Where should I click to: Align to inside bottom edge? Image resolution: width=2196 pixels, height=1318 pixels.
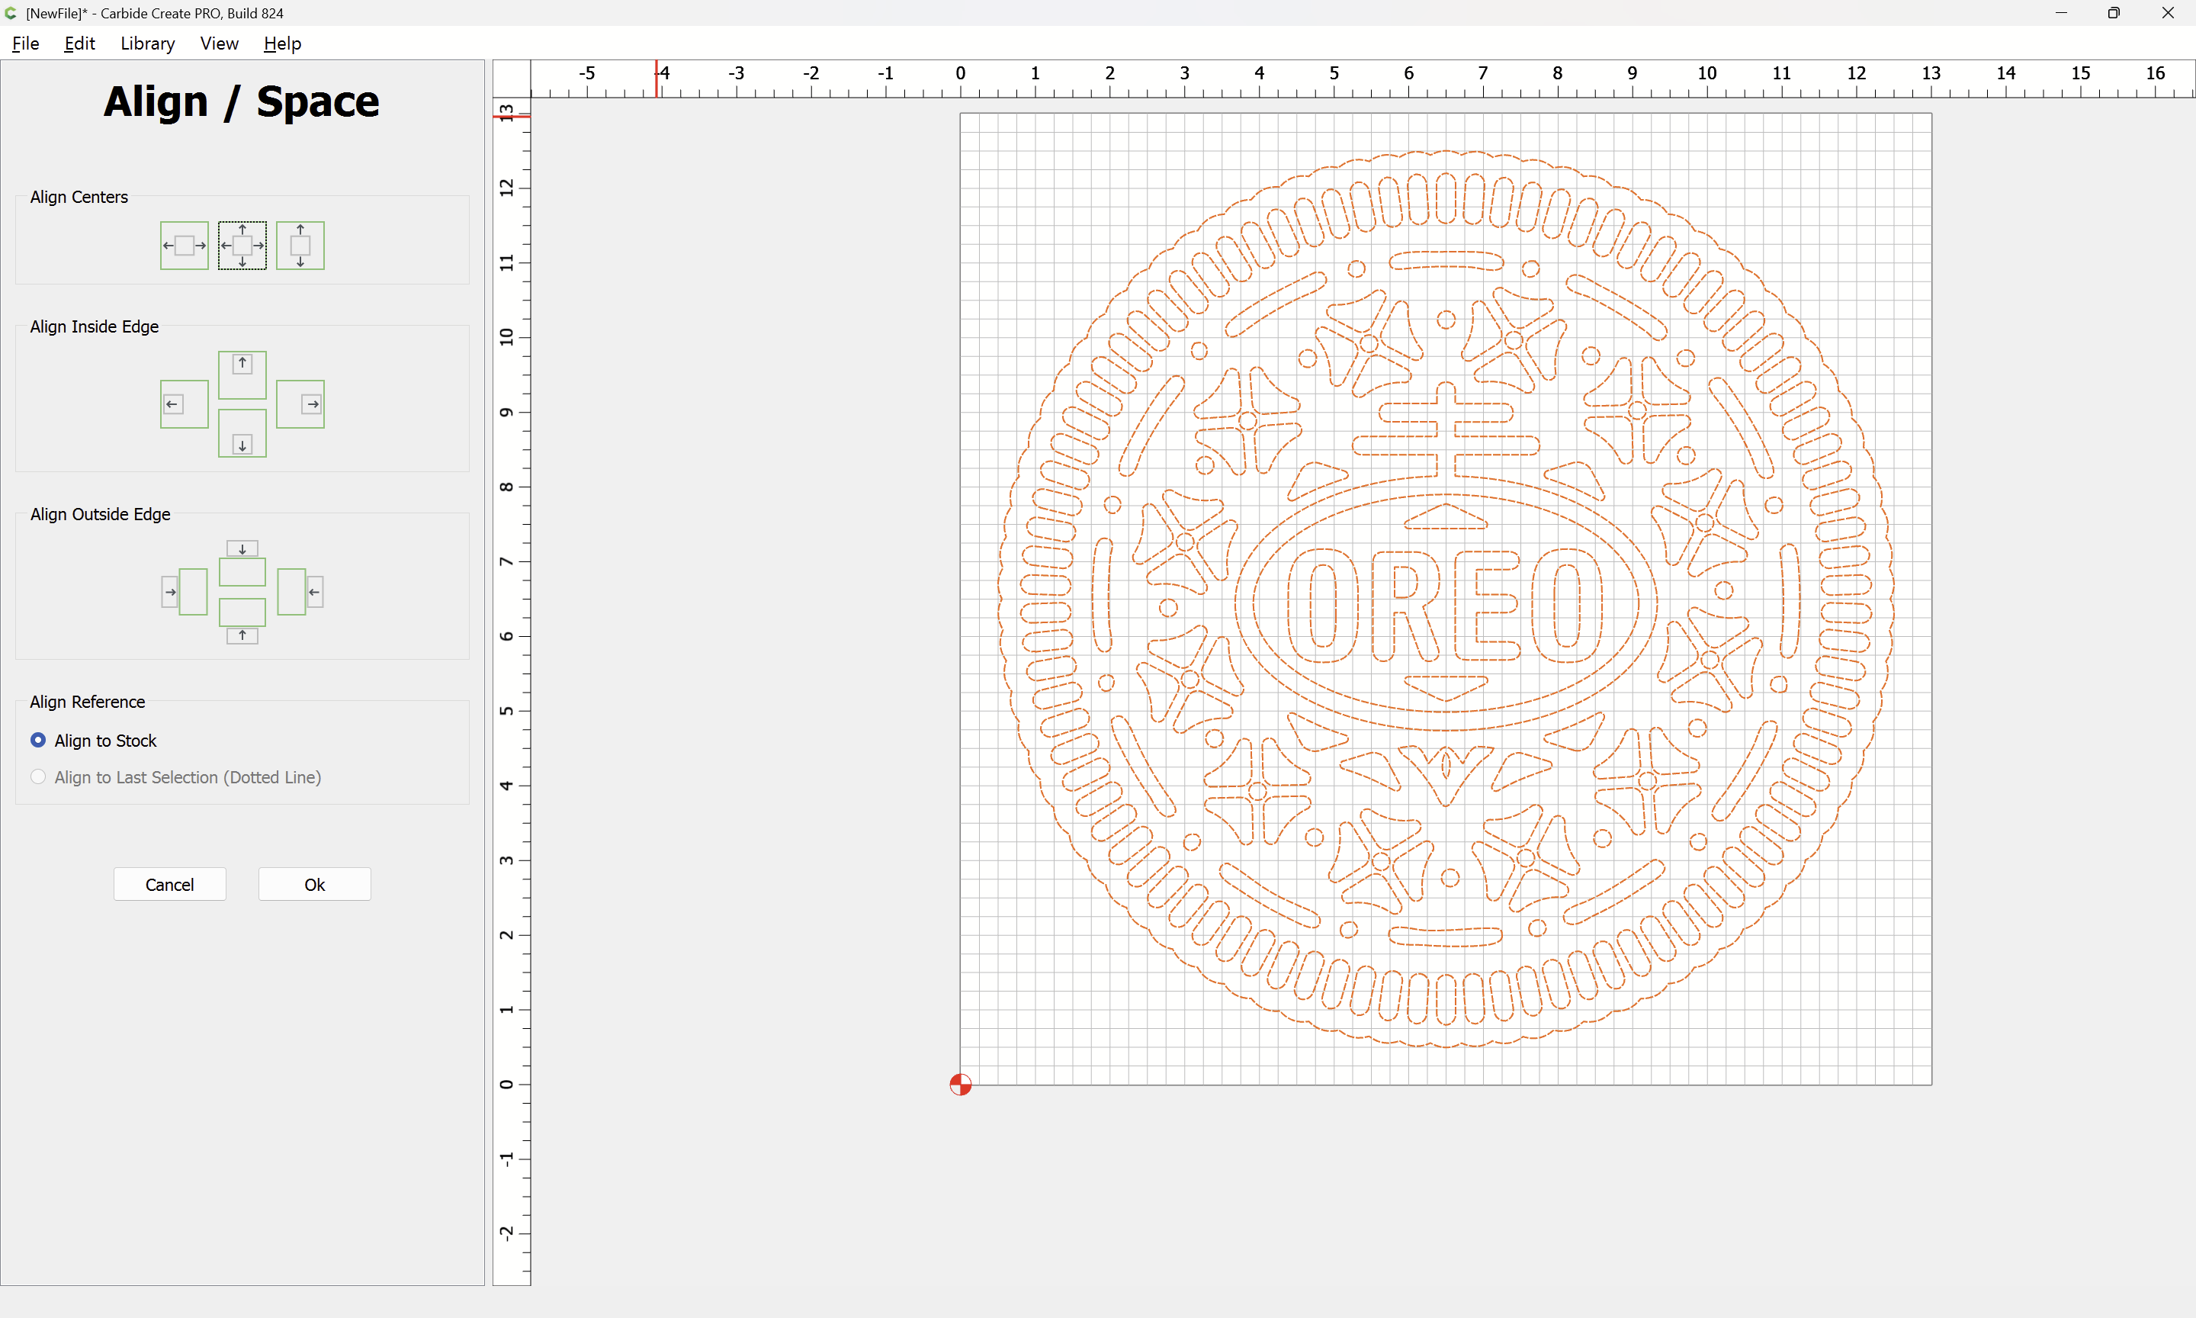point(242,433)
